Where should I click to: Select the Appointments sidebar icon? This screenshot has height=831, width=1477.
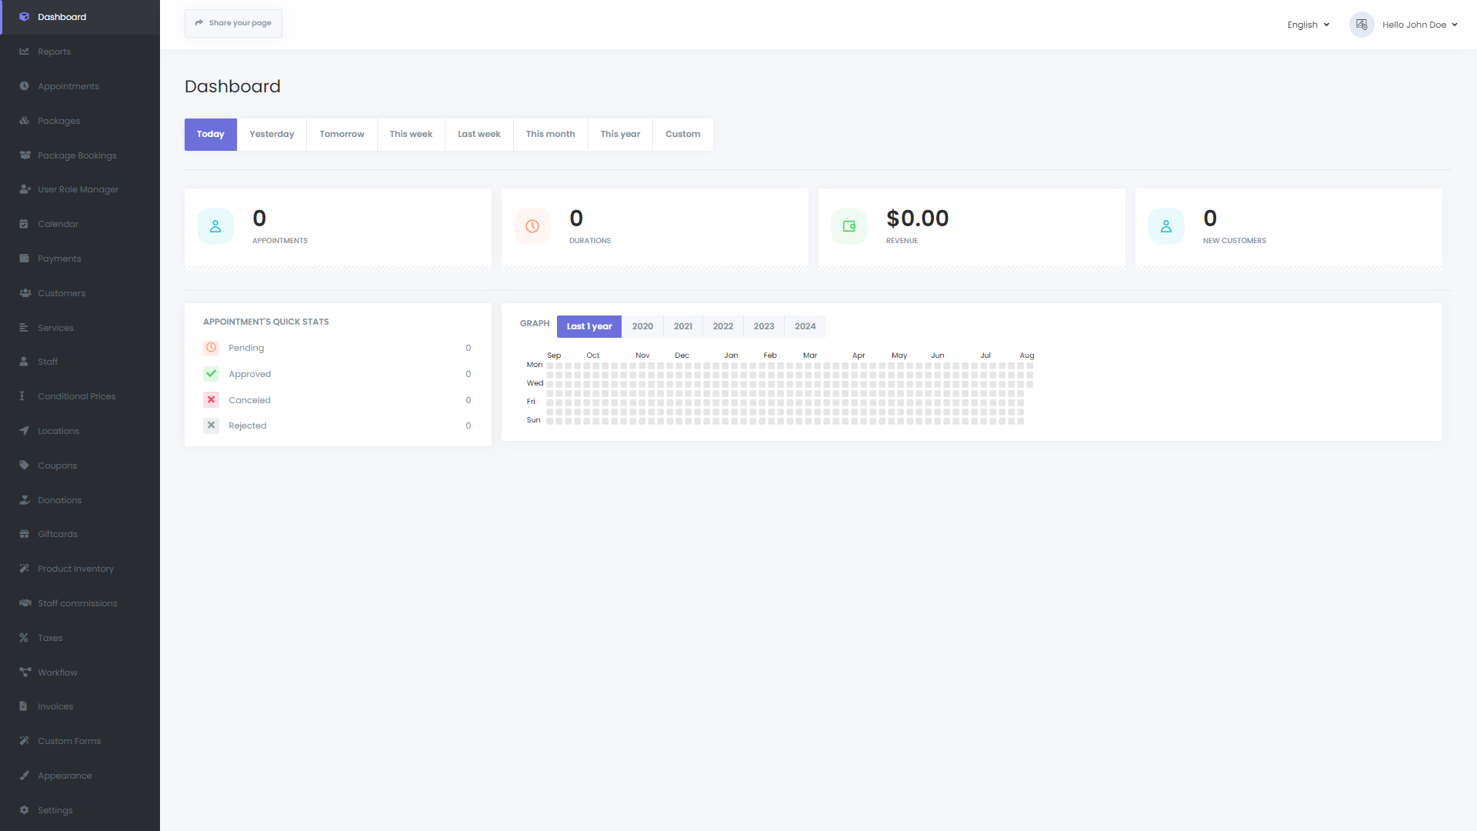(x=25, y=85)
